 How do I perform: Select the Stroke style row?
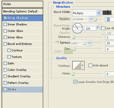22,90
